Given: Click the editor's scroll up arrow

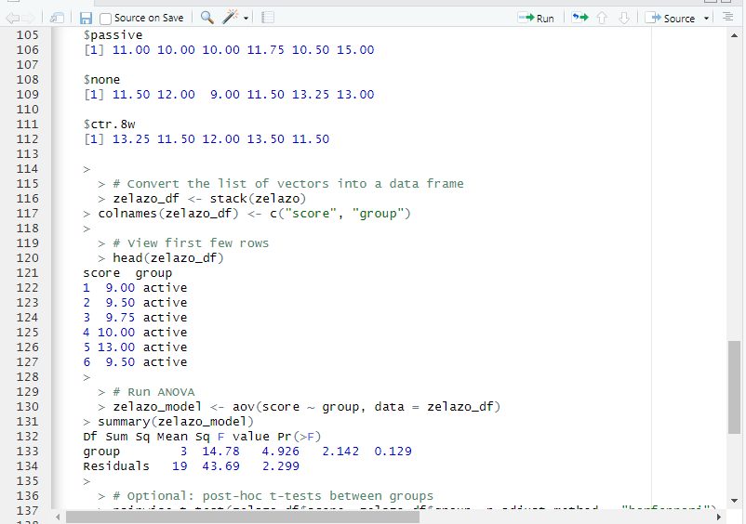Looking at the screenshot, I should pos(735,34).
